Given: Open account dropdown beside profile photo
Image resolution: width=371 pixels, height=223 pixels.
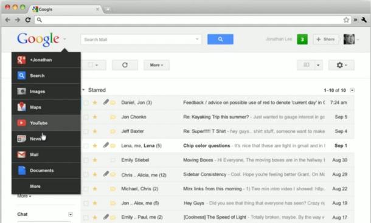Looking at the screenshot, I should coord(358,39).
